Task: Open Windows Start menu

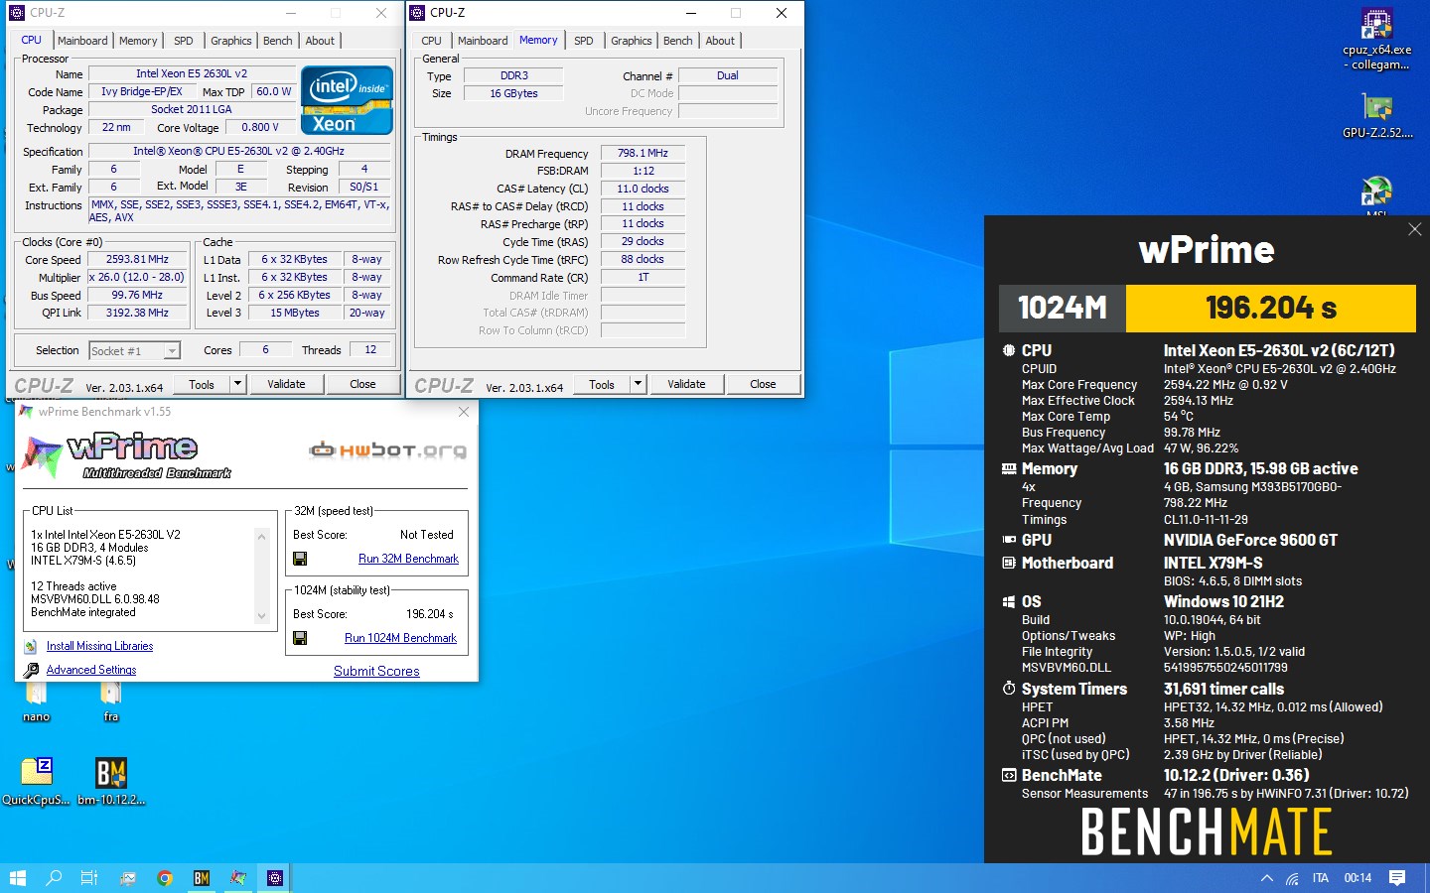Action: coord(17,878)
